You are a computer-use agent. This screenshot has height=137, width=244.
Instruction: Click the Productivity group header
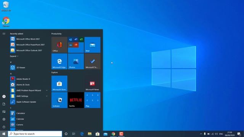(56, 34)
